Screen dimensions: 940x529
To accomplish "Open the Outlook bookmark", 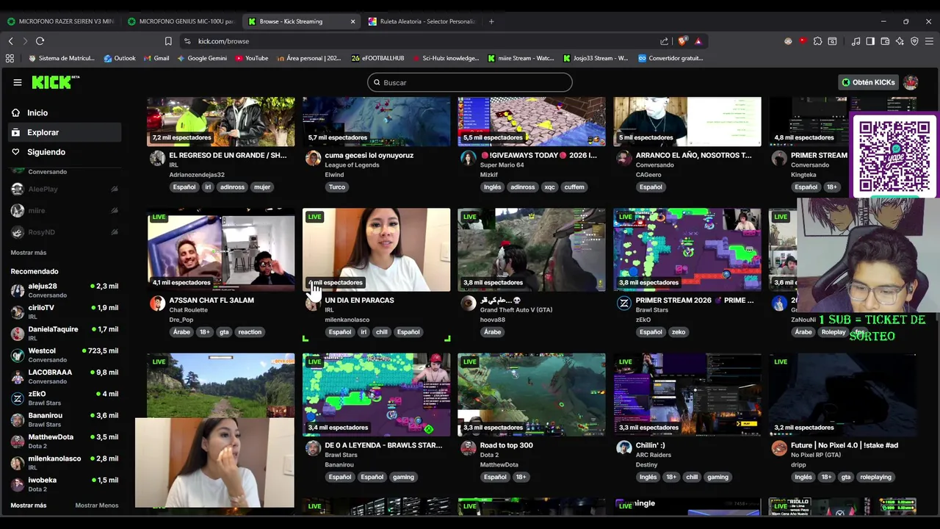I will click(x=120, y=58).
